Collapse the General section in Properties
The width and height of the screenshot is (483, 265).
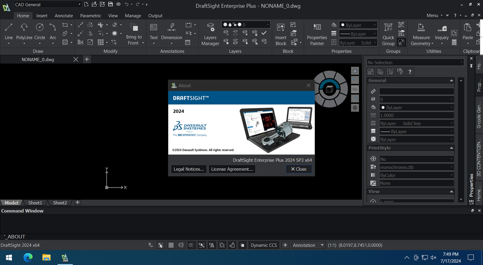click(451, 80)
